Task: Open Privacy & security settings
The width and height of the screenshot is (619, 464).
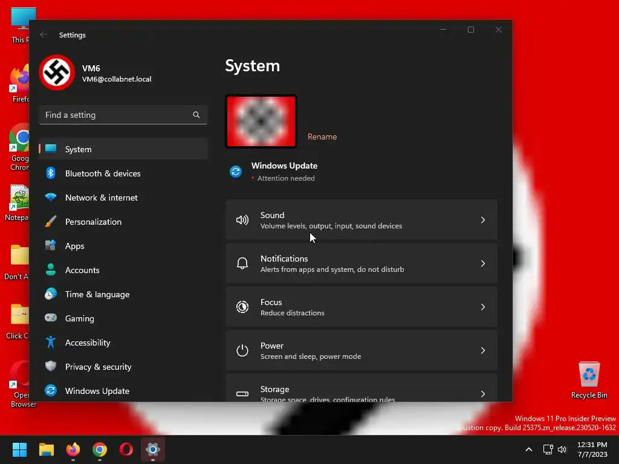Action: click(123, 367)
